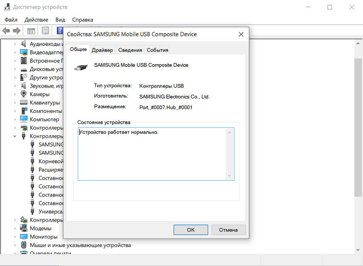The height and width of the screenshot is (266, 363).
Task: Click the Отмена button
Action: click(228, 230)
